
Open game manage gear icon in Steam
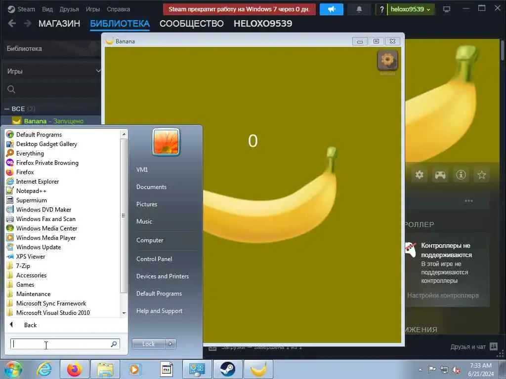pyautogui.click(x=419, y=175)
